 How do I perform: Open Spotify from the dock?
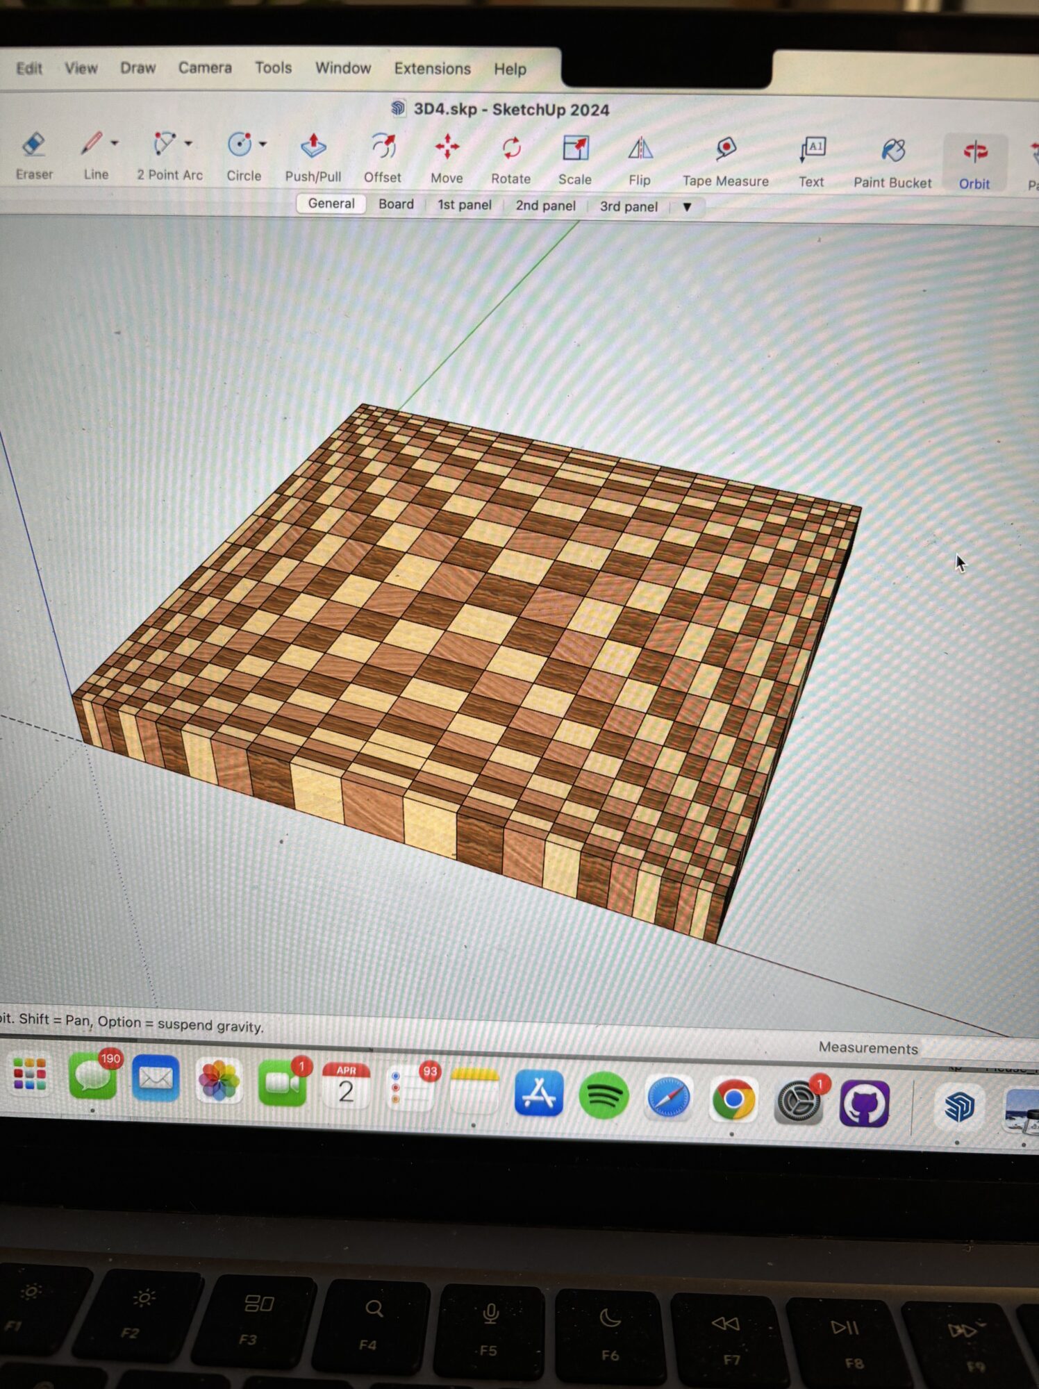604,1096
